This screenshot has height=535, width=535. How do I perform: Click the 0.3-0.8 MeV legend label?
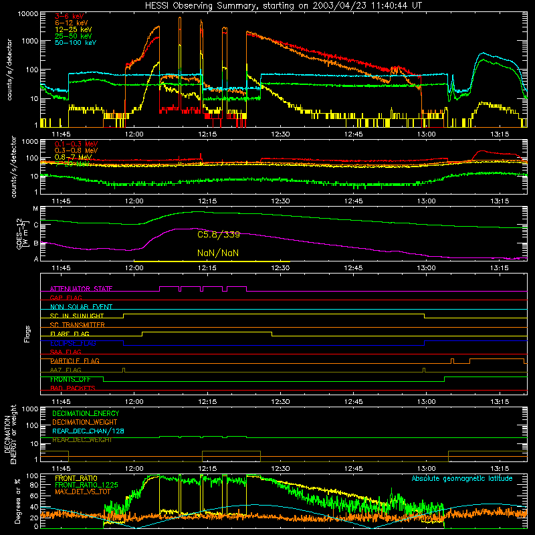pos(76,150)
